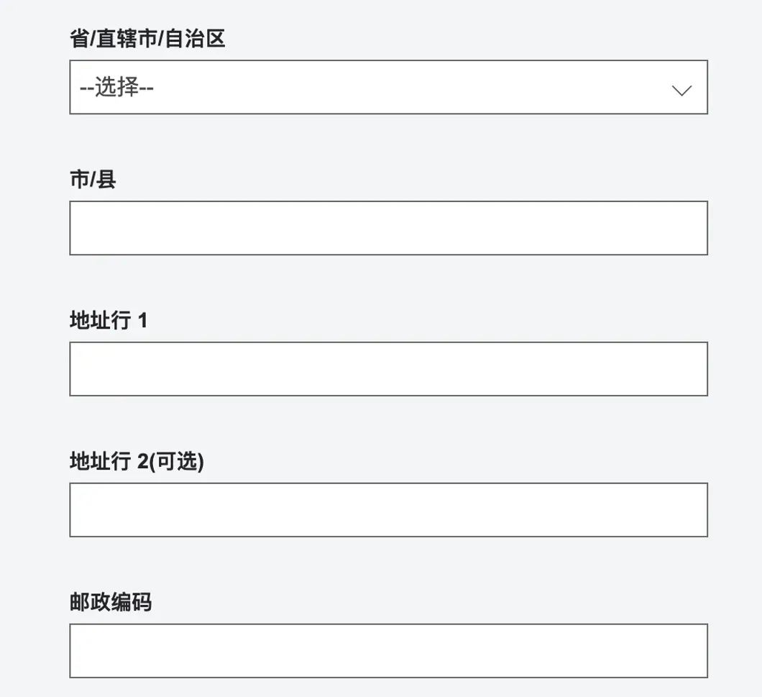Click the 邮政编码 label text
Viewport: 762px width, 697px height.
(x=110, y=601)
